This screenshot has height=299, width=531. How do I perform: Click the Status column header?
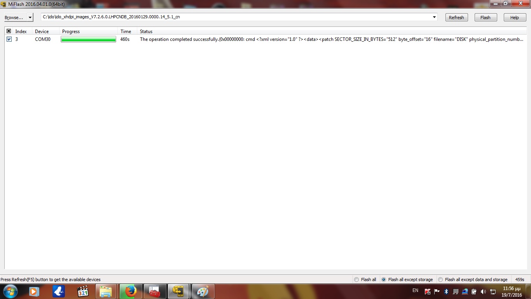point(332,32)
